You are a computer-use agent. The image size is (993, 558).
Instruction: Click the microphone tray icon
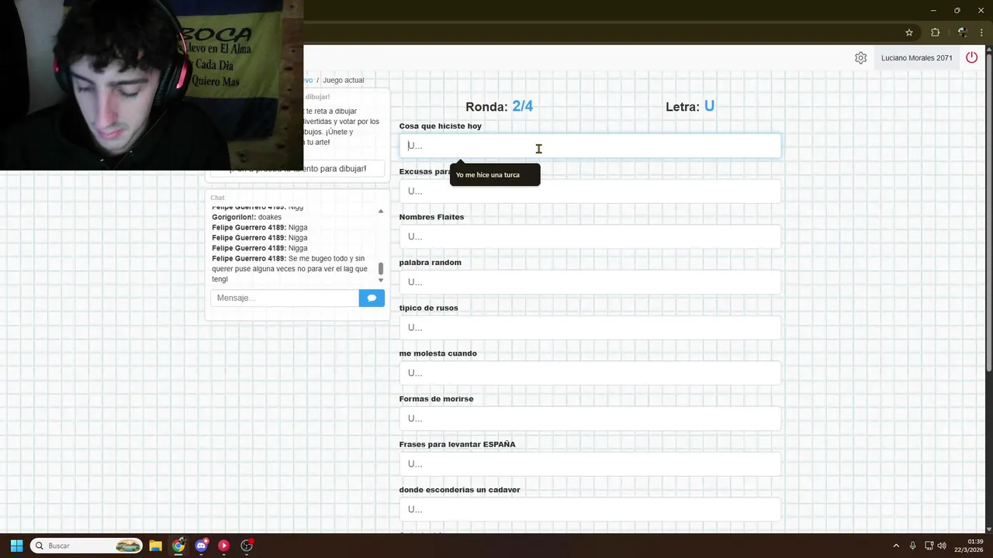913,546
